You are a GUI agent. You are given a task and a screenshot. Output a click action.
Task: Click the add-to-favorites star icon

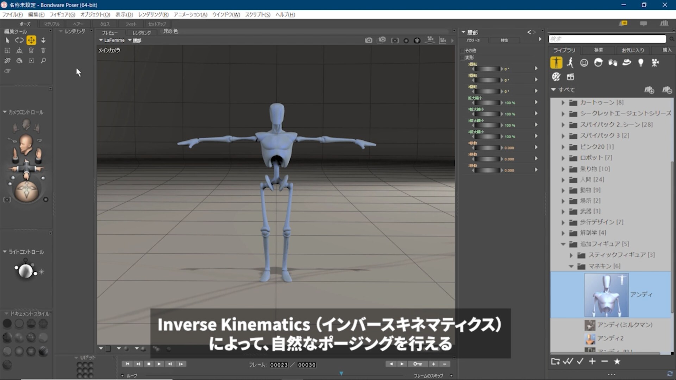click(617, 361)
